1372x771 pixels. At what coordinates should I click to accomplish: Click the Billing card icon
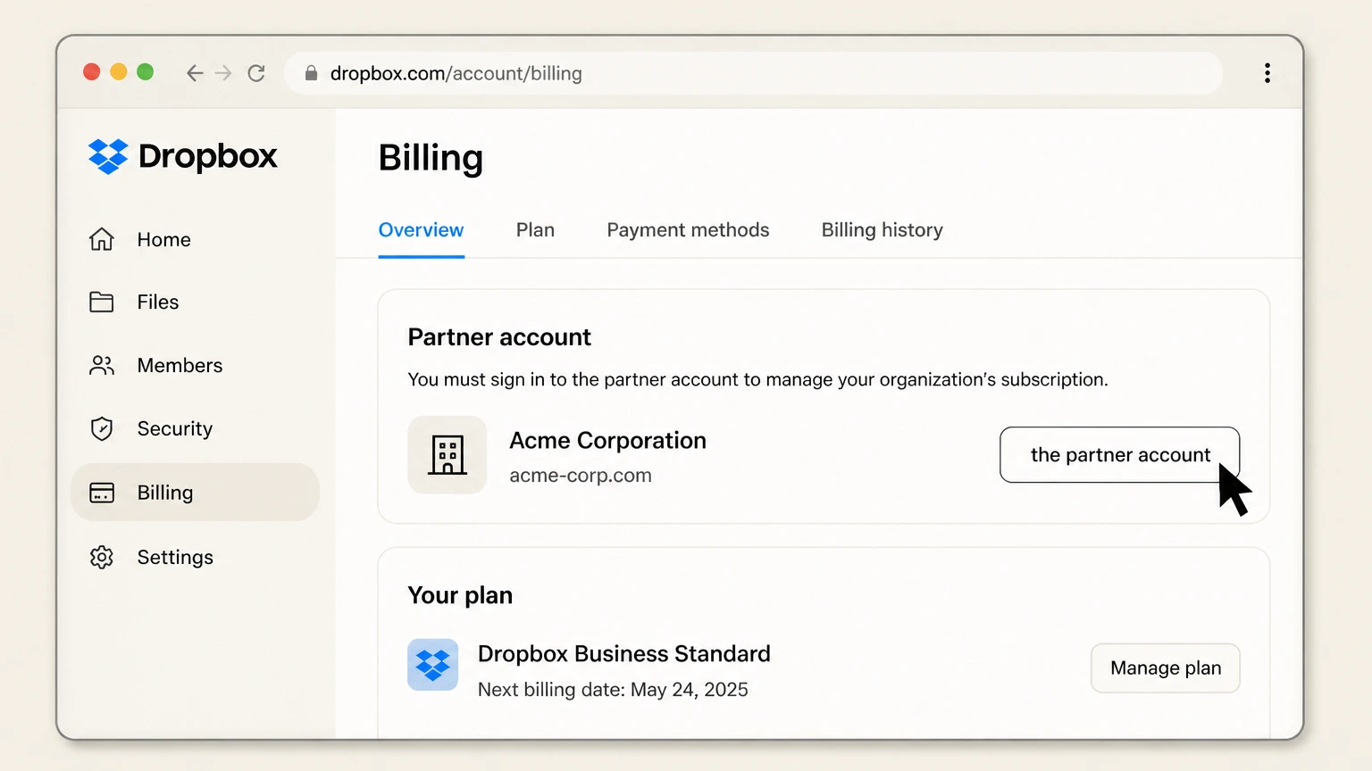pos(102,493)
